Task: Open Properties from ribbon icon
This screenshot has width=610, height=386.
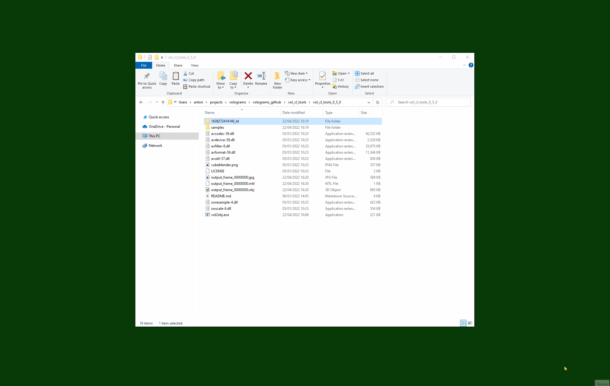Action: coord(323,76)
